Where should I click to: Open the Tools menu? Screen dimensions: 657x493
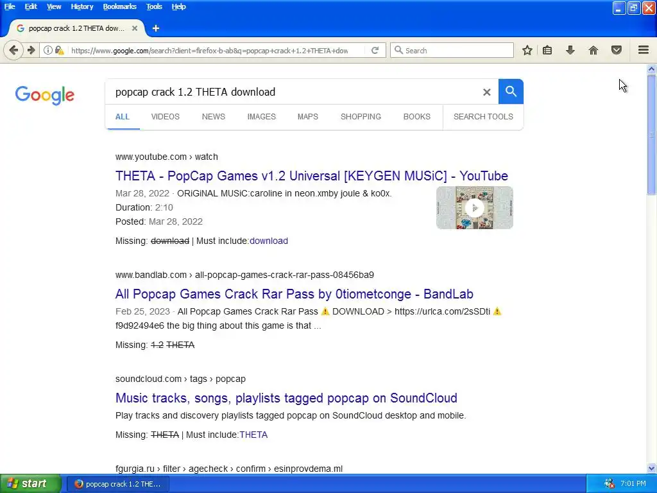click(154, 6)
